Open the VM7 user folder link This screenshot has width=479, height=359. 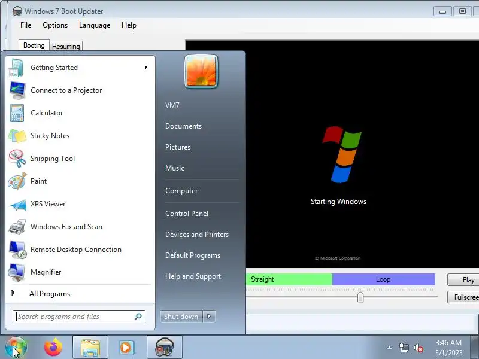pyautogui.click(x=172, y=105)
